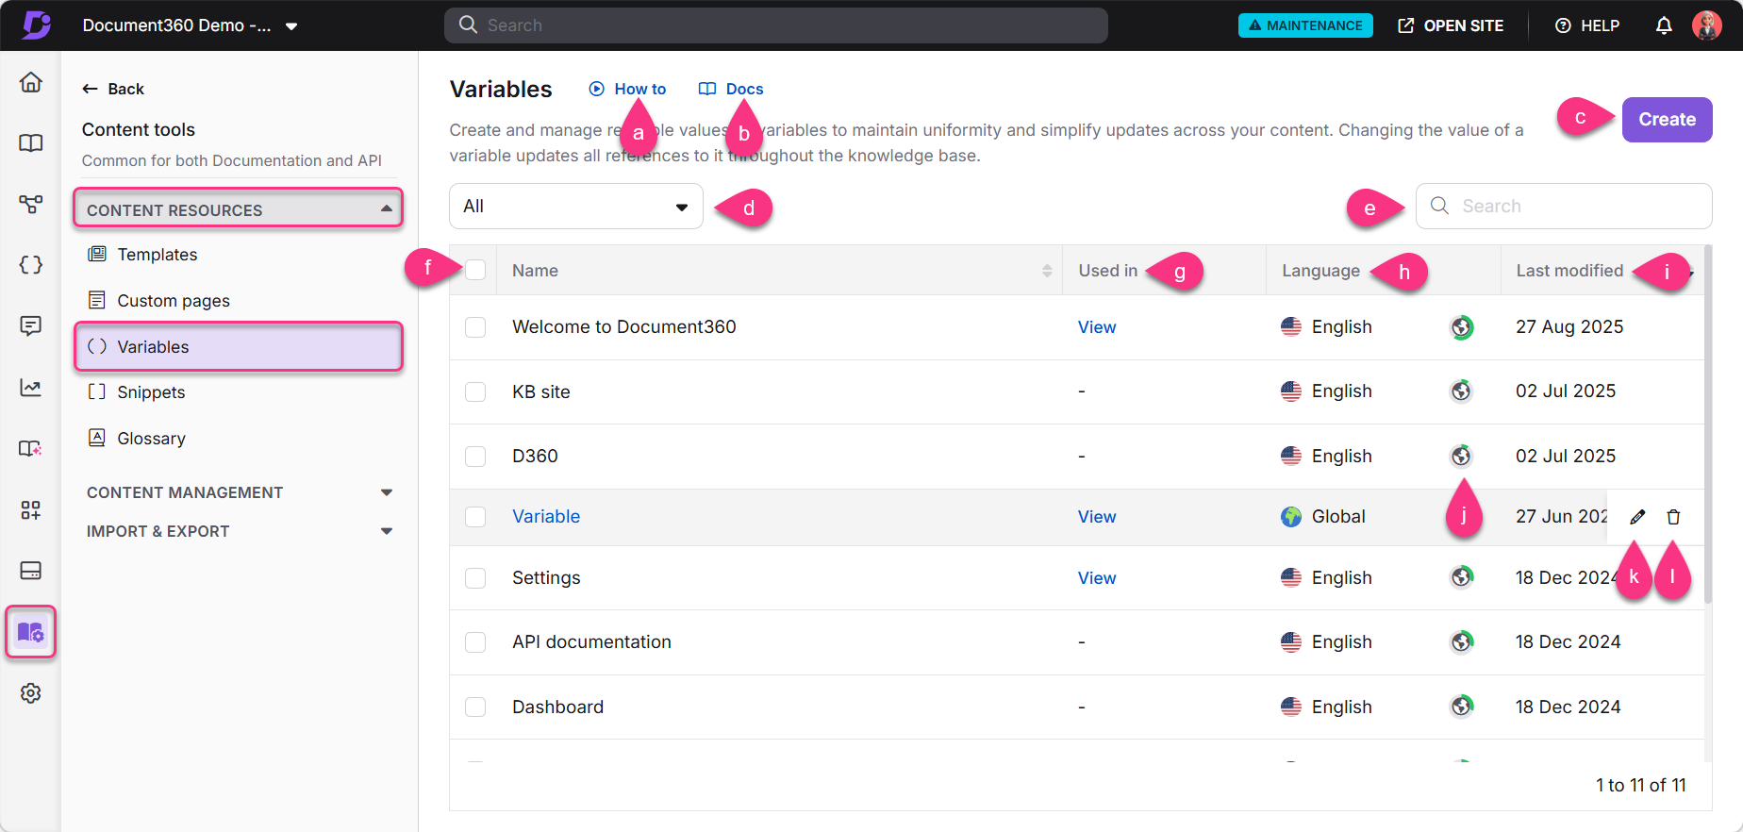This screenshot has height=832, width=1743.
Task: Click the Global language cell
Action: tap(1323, 517)
